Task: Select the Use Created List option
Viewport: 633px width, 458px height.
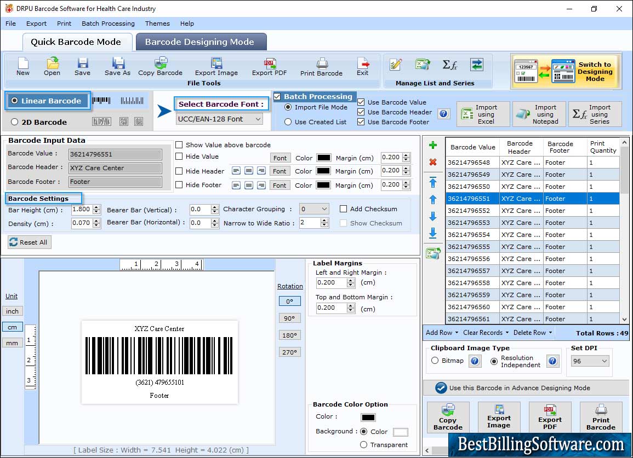Action: [x=288, y=122]
